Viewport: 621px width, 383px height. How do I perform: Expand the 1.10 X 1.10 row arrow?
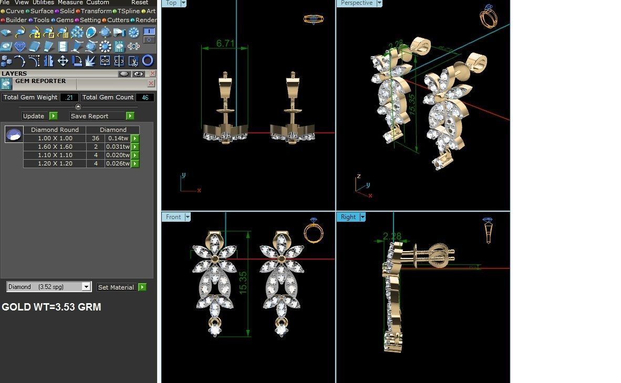135,156
